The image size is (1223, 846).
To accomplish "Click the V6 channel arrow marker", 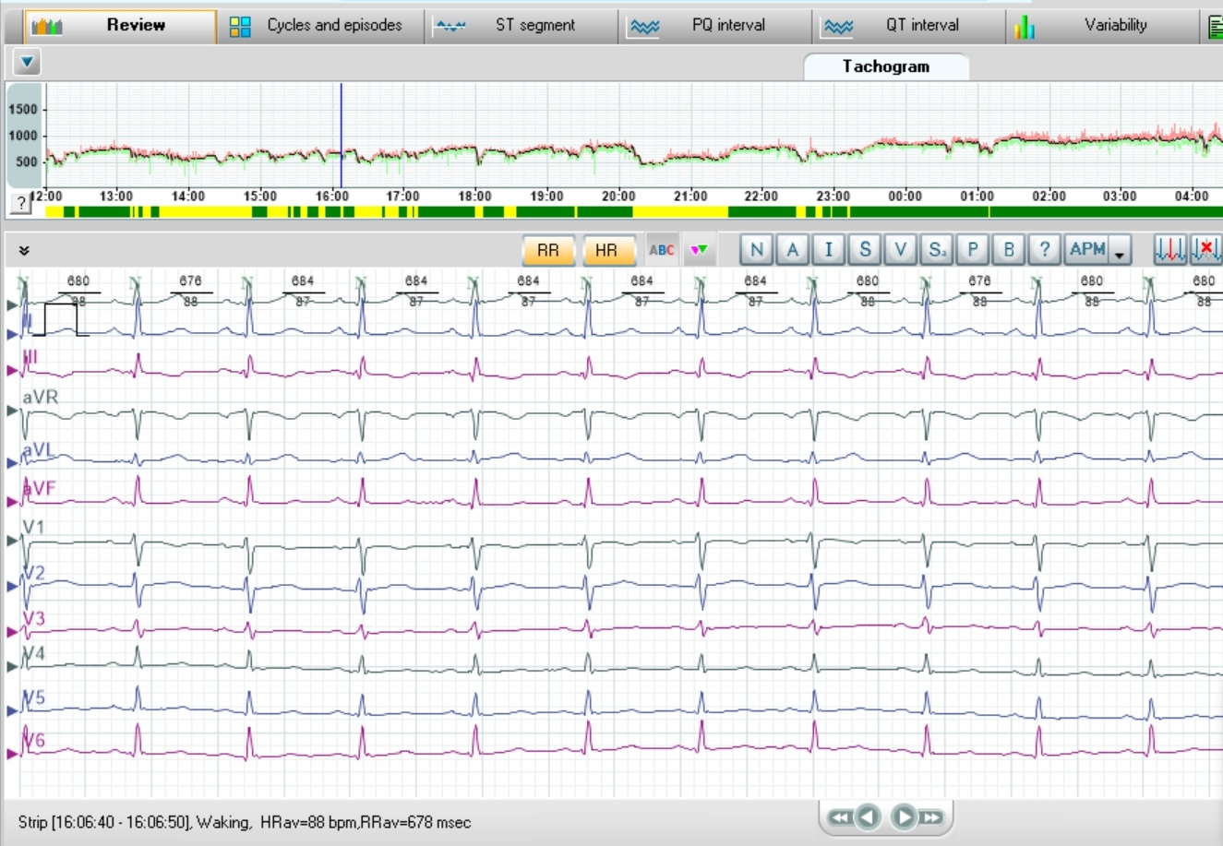I will tap(12, 754).
